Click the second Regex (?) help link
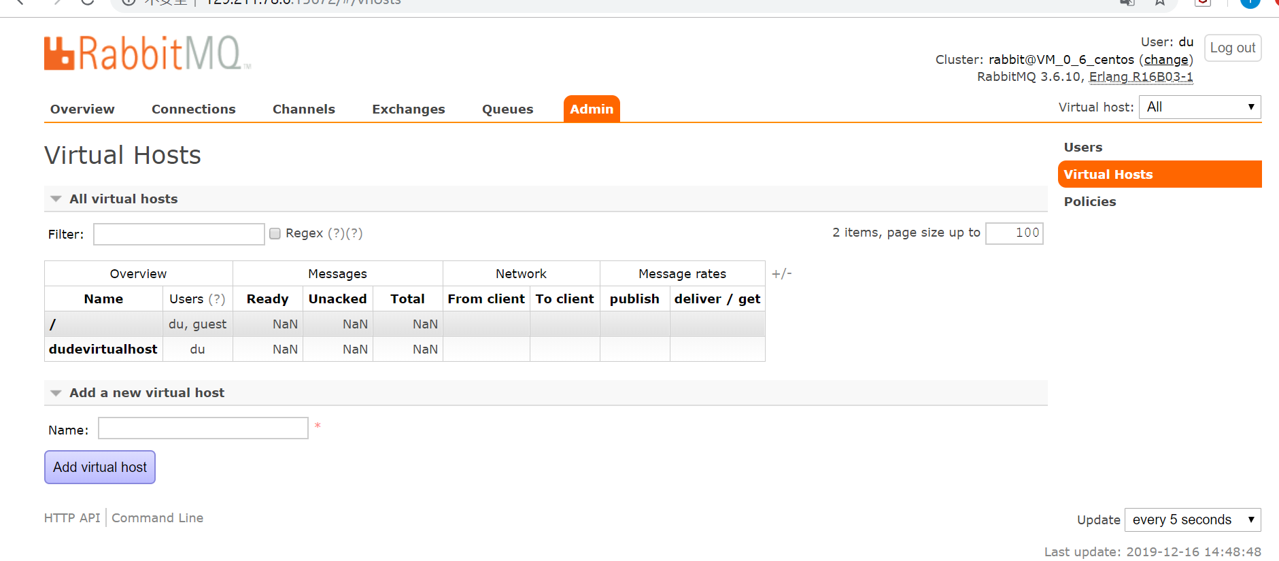Screen dimensions: 1279x561 coord(354,233)
